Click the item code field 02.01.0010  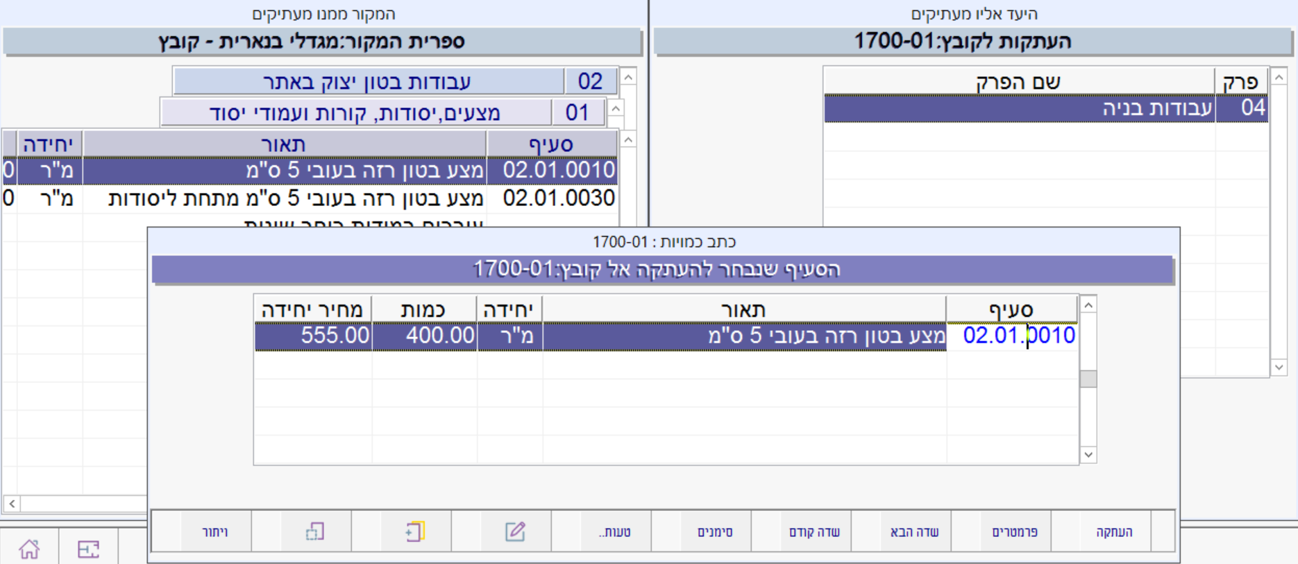[x=1018, y=336]
